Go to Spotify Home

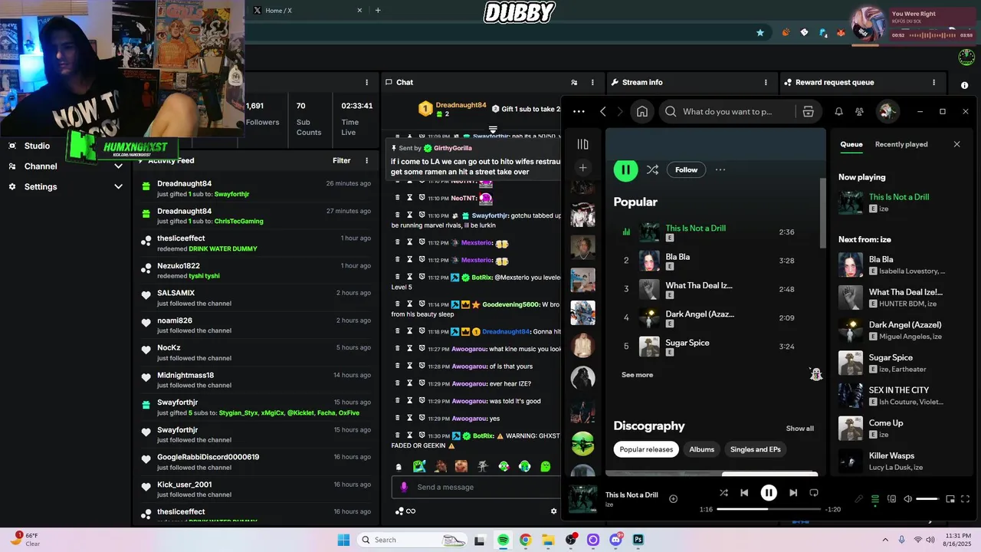point(642,111)
